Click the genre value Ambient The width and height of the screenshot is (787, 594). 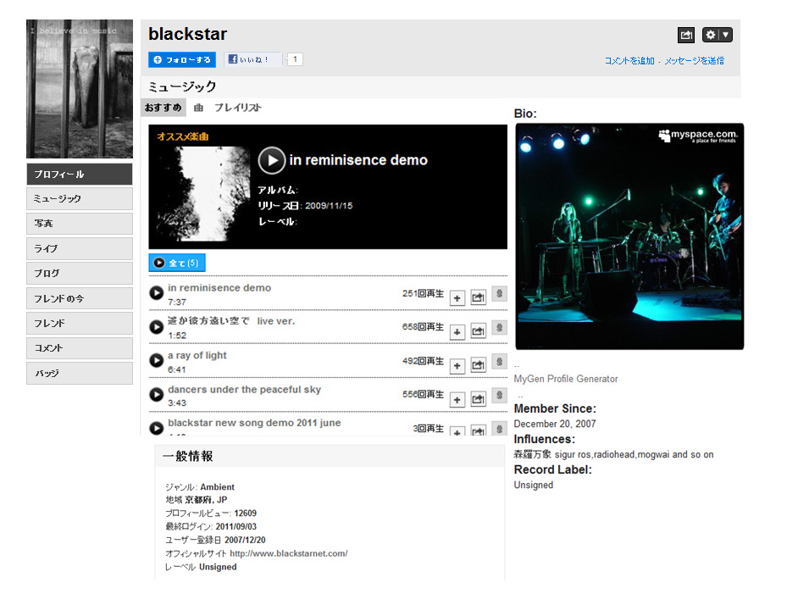click(x=218, y=487)
